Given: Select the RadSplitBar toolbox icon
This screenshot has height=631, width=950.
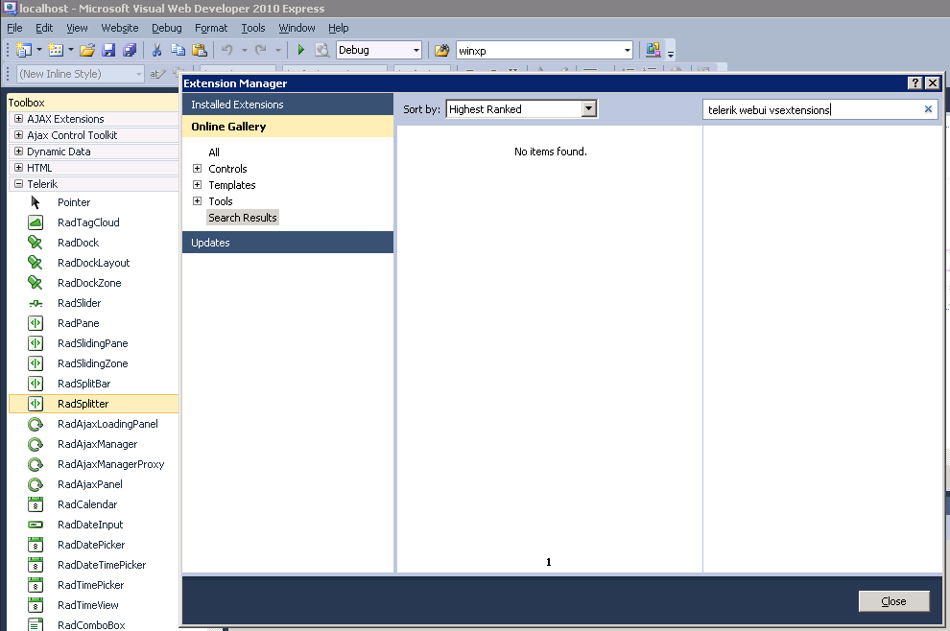Looking at the screenshot, I should [36, 384].
